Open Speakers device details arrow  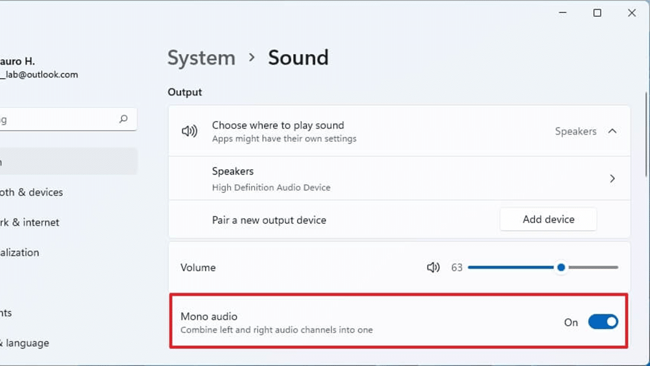[613, 178]
